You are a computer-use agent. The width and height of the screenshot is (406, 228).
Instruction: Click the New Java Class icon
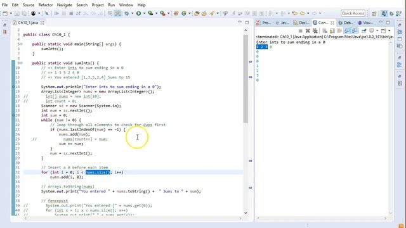(x=184, y=13)
